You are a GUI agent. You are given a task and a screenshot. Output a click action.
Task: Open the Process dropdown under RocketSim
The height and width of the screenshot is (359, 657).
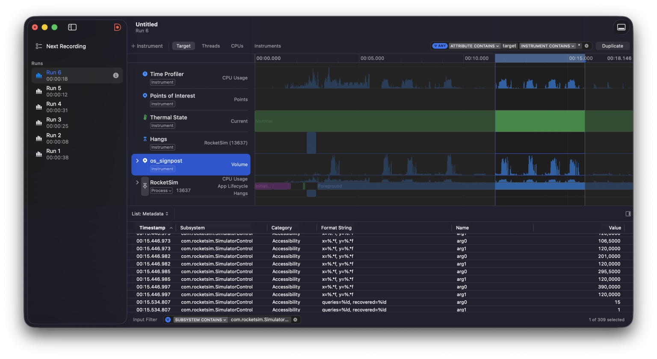[161, 191]
